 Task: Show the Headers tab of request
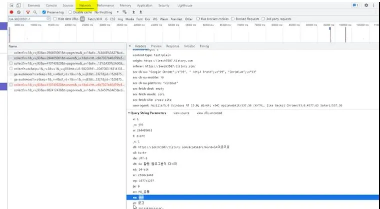click(x=141, y=46)
